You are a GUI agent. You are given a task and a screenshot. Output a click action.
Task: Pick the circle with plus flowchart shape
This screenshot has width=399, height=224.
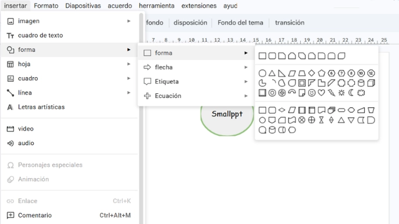312,120
